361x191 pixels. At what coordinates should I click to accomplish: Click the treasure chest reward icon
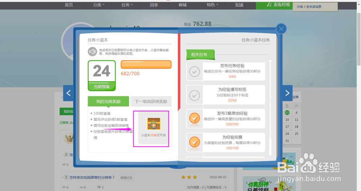153,124
